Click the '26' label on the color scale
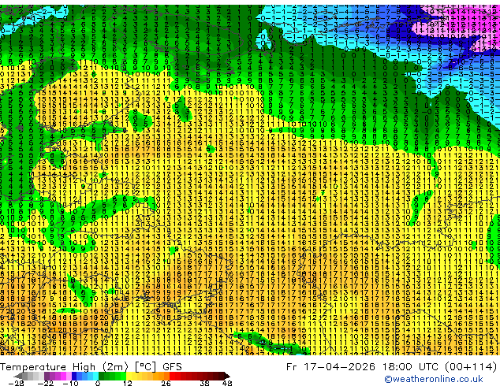The image size is (500, 386). [166, 383]
